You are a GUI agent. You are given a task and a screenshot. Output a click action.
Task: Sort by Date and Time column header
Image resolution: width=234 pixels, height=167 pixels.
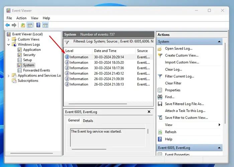[114, 51]
